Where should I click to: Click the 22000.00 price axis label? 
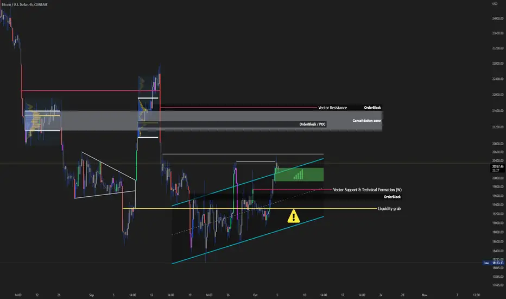pos(498,95)
